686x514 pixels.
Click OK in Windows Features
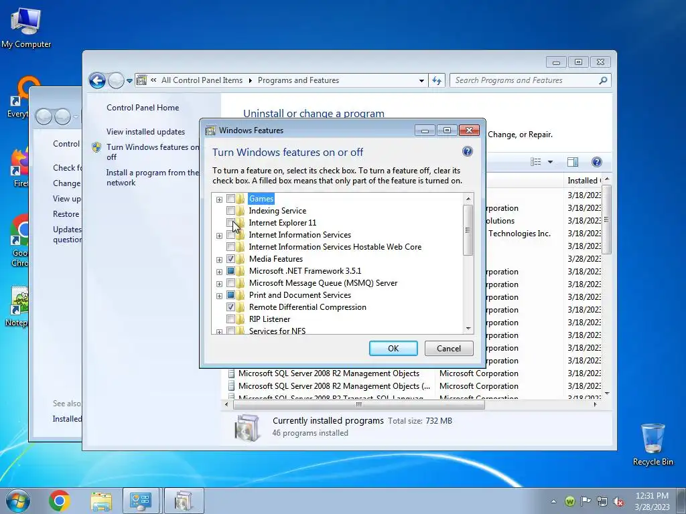tap(393, 348)
